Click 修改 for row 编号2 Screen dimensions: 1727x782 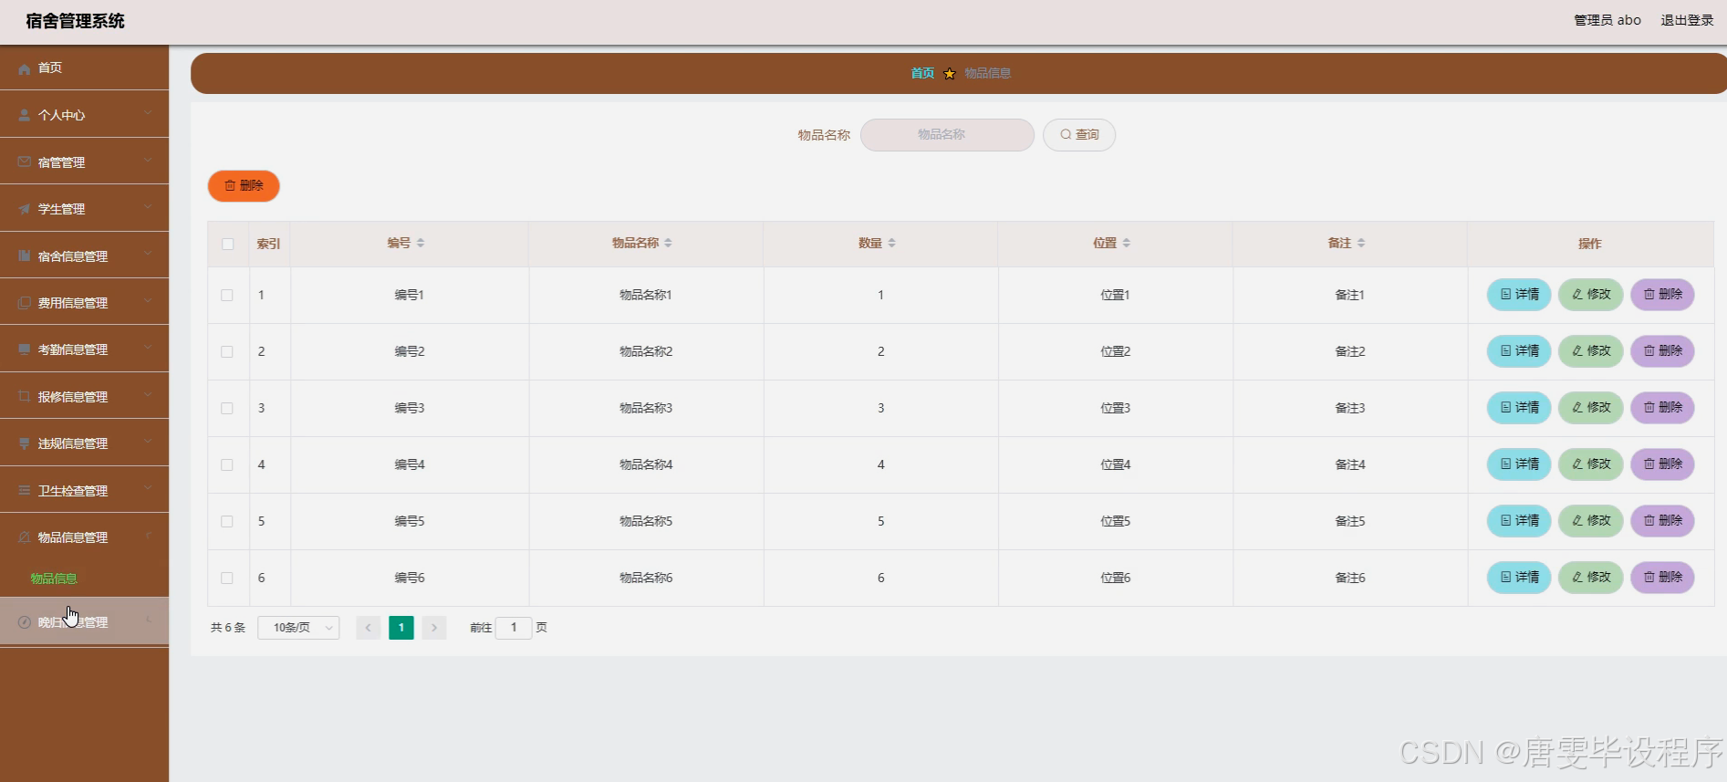[x=1591, y=351]
